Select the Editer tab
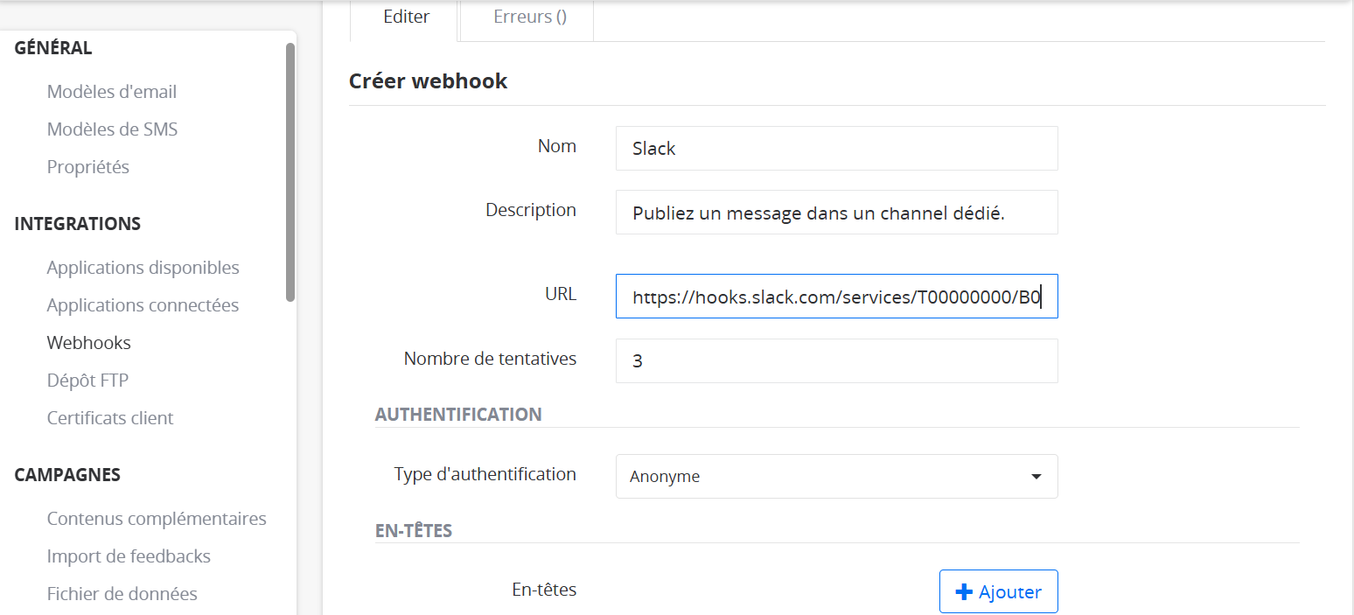1354x615 pixels. coord(406,17)
